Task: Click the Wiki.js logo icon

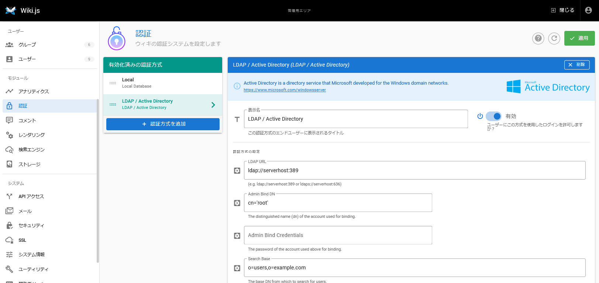Action: [11, 10]
